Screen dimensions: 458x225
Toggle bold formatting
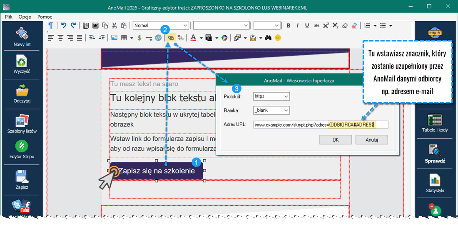click(288, 26)
